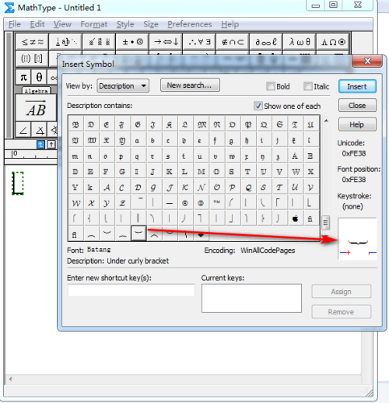
Task: Click blue tab-alignment icon above ruler
Action: point(40,145)
